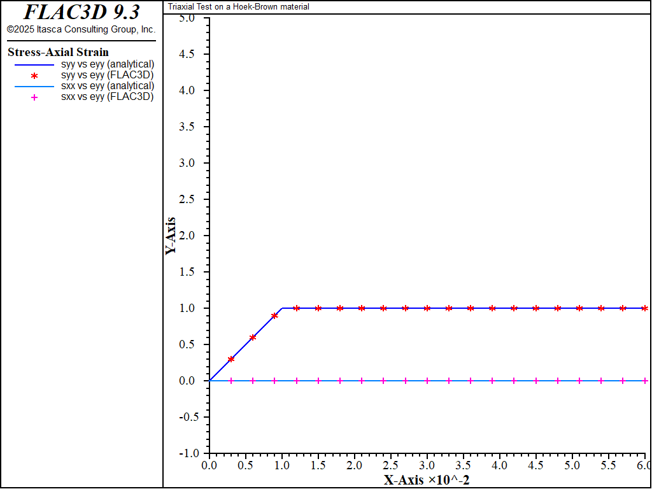Select the "Triaxial Test on a Hoek-Brown material" plot title
This screenshot has height=489, width=652.
pos(239,7)
